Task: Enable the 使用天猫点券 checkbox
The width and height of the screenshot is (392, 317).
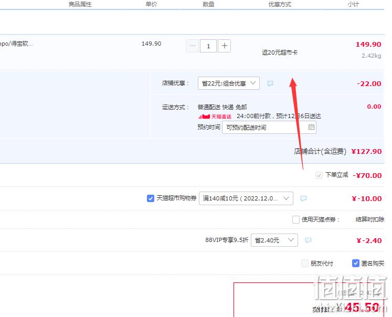Action: pos(296,219)
